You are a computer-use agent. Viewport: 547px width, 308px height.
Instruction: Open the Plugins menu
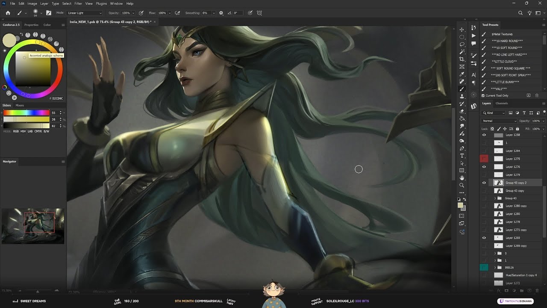[101, 3]
